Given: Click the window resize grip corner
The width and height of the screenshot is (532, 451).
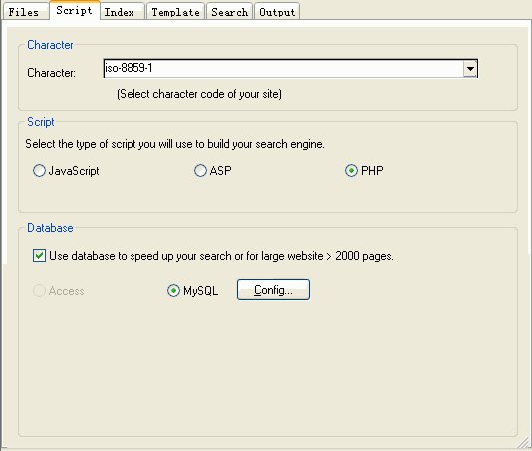Looking at the screenshot, I should (x=525, y=444).
